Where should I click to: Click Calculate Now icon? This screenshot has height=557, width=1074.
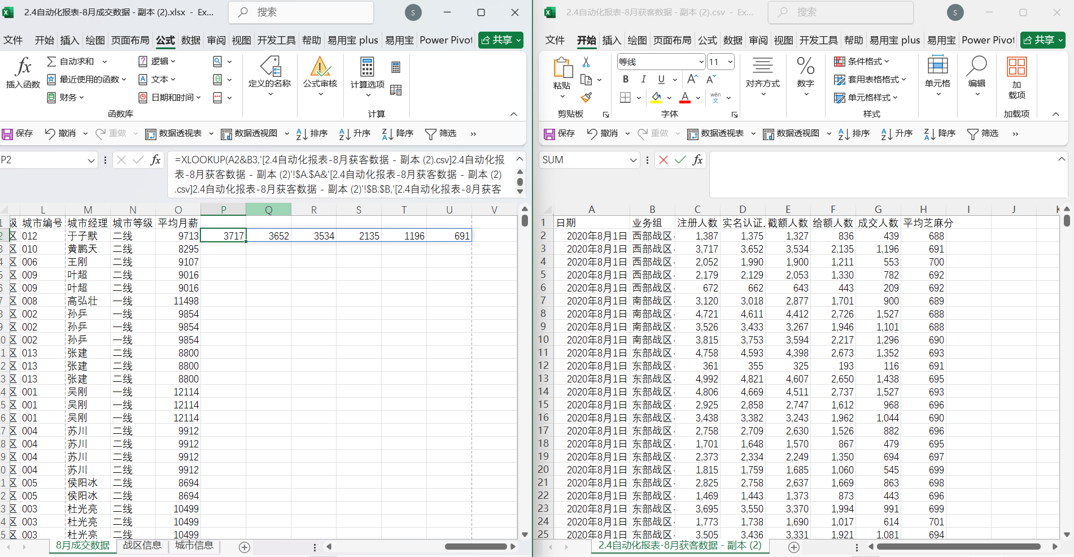click(x=396, y=67)
